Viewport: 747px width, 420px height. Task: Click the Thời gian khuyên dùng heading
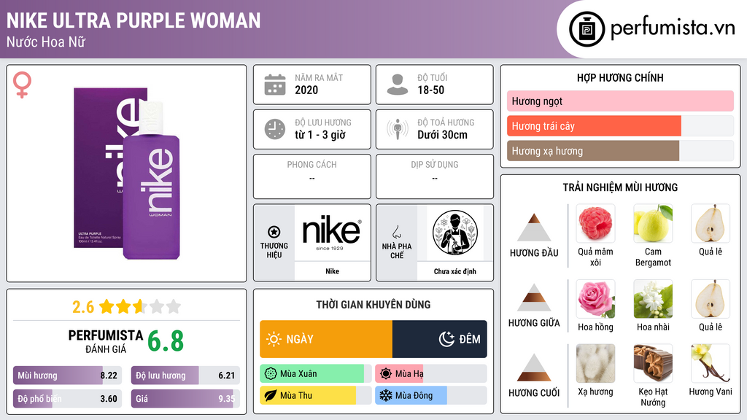coord(373,304)
